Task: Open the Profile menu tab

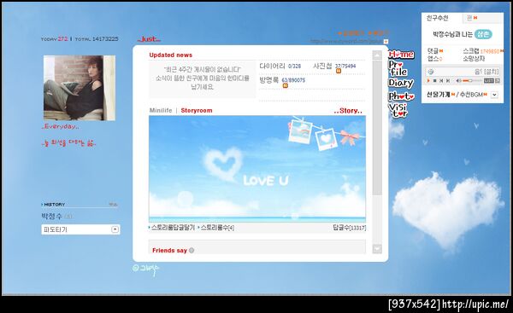Action: pos(398,68)
